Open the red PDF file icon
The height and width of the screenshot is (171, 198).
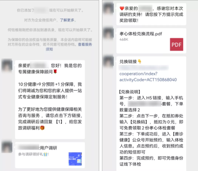pyautogui.click(x=177, y=44)
